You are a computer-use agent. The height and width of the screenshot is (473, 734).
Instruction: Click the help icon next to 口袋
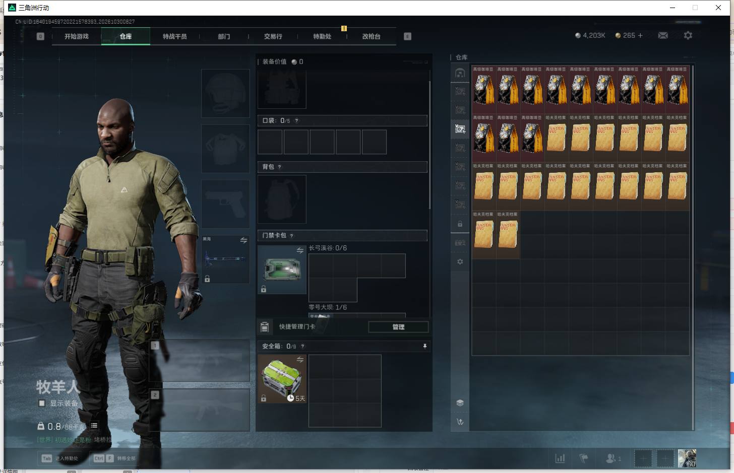point(296,120)
